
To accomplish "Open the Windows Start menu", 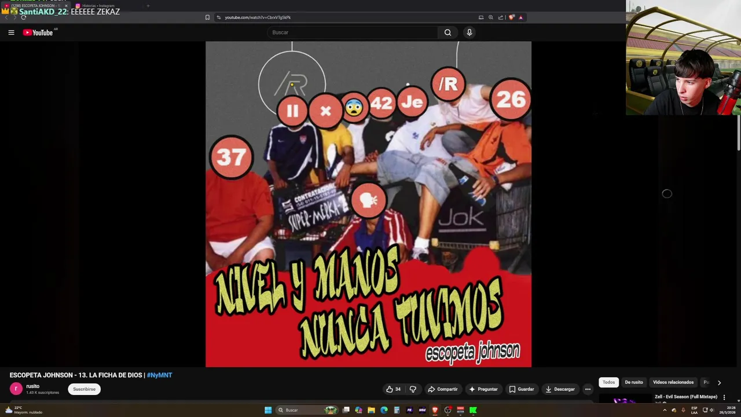I will [x=268, y=410].
